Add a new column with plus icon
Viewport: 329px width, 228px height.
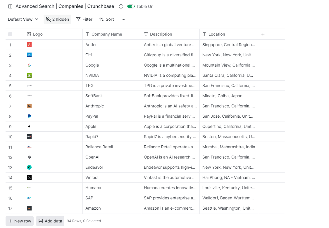click(x=263, y=34)
